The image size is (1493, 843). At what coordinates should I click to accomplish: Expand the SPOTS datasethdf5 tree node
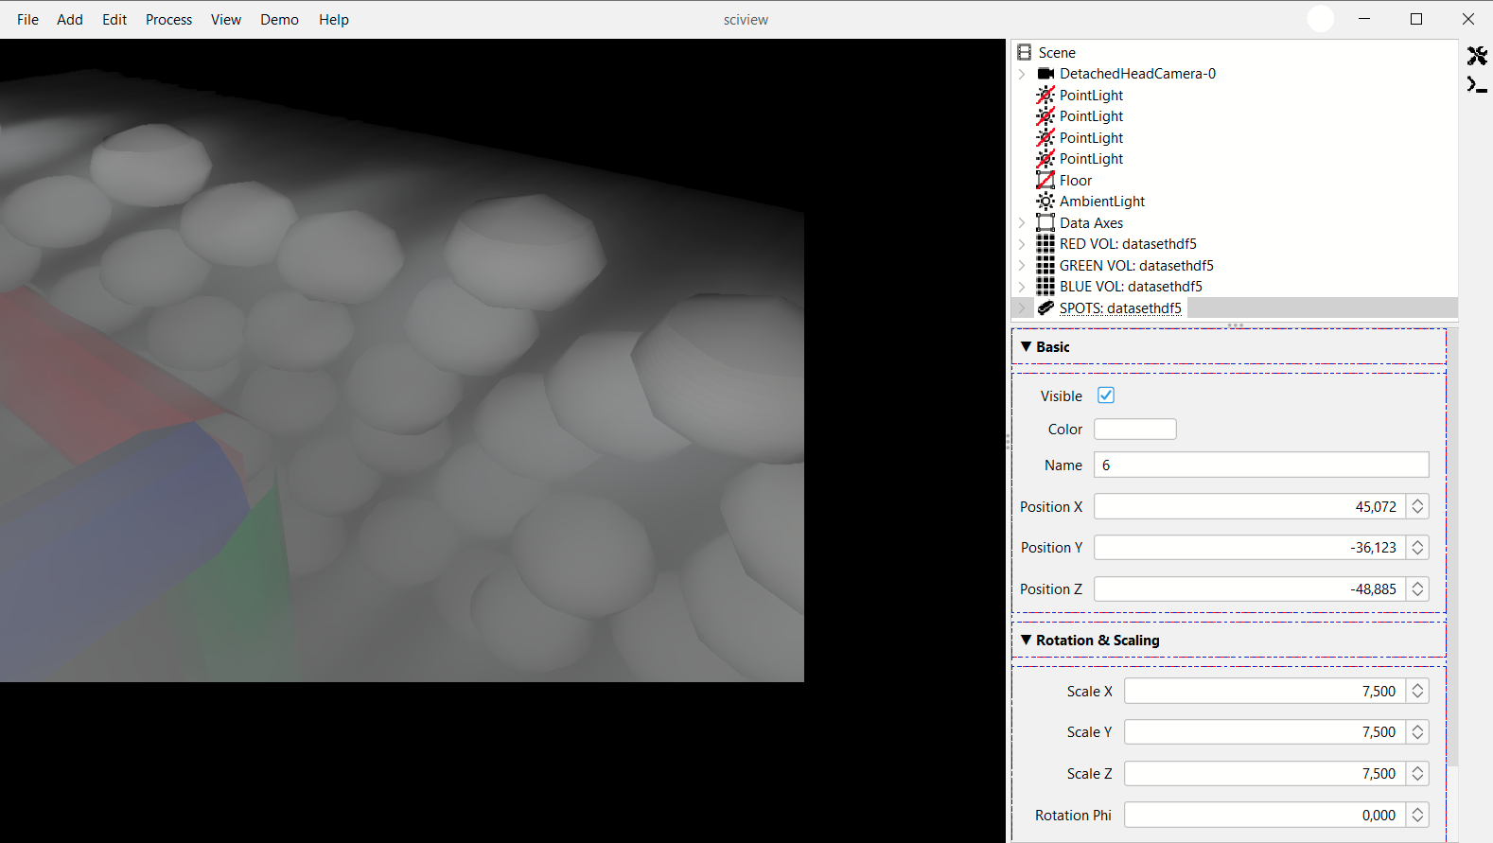point(1022,307)
